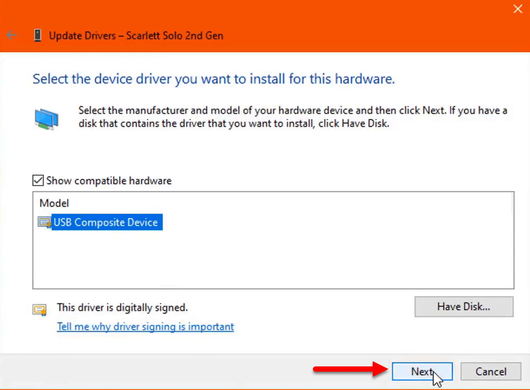Click the Model column header
This screenshot has height=390, width=530.
pyautogui.click(x=54, y=203)
